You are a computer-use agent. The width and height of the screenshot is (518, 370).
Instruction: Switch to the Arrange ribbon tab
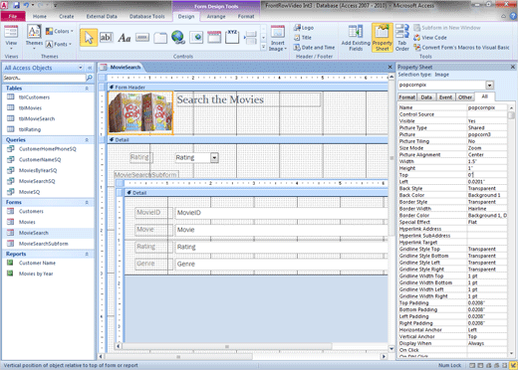(216, 16)
